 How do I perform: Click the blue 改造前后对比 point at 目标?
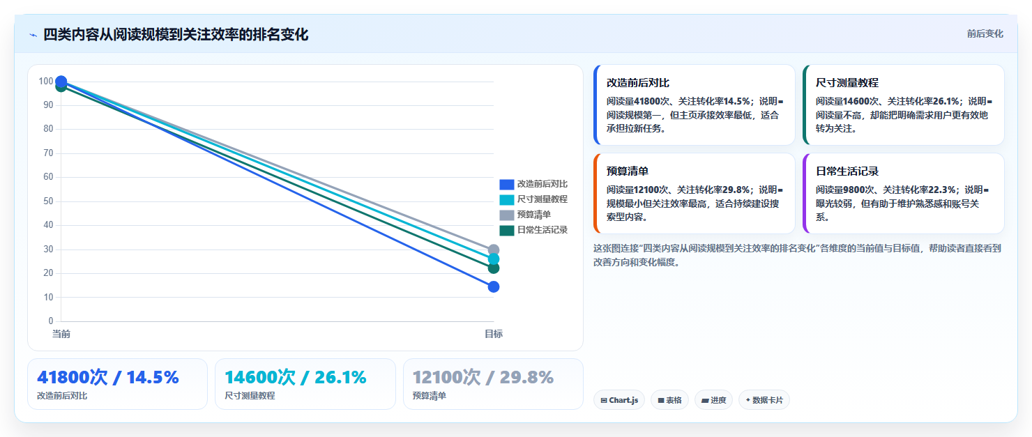click(x=494, y=286)
